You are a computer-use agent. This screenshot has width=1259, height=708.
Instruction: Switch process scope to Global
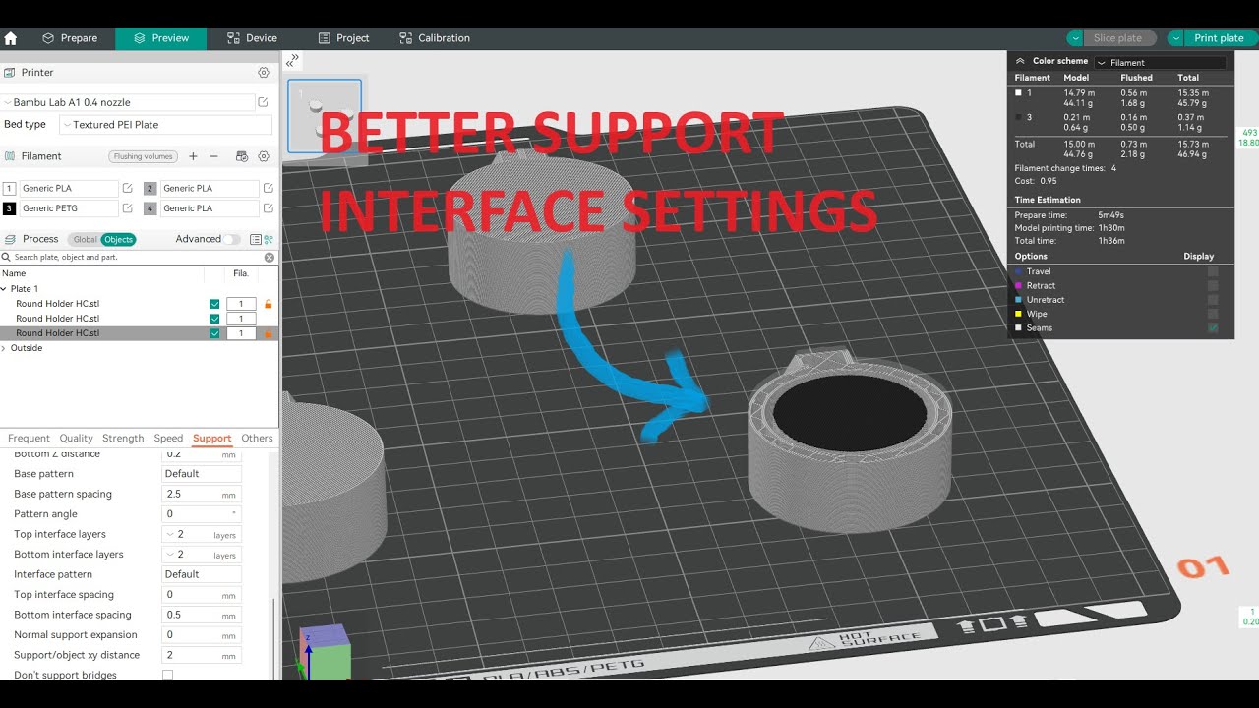pyautogui.click(x=86, y=239)
